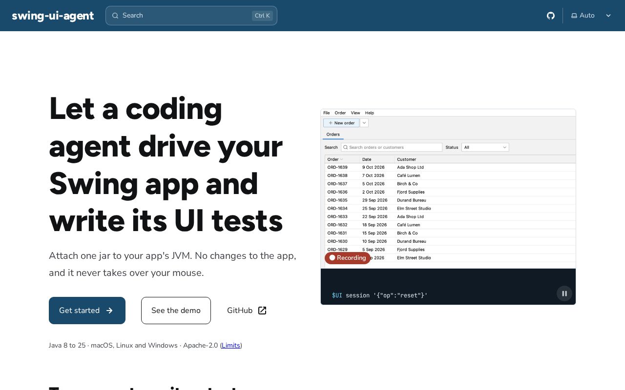Click the Recording indicator badge
Viewport: 625px width, 390px height.
point(348,258)
